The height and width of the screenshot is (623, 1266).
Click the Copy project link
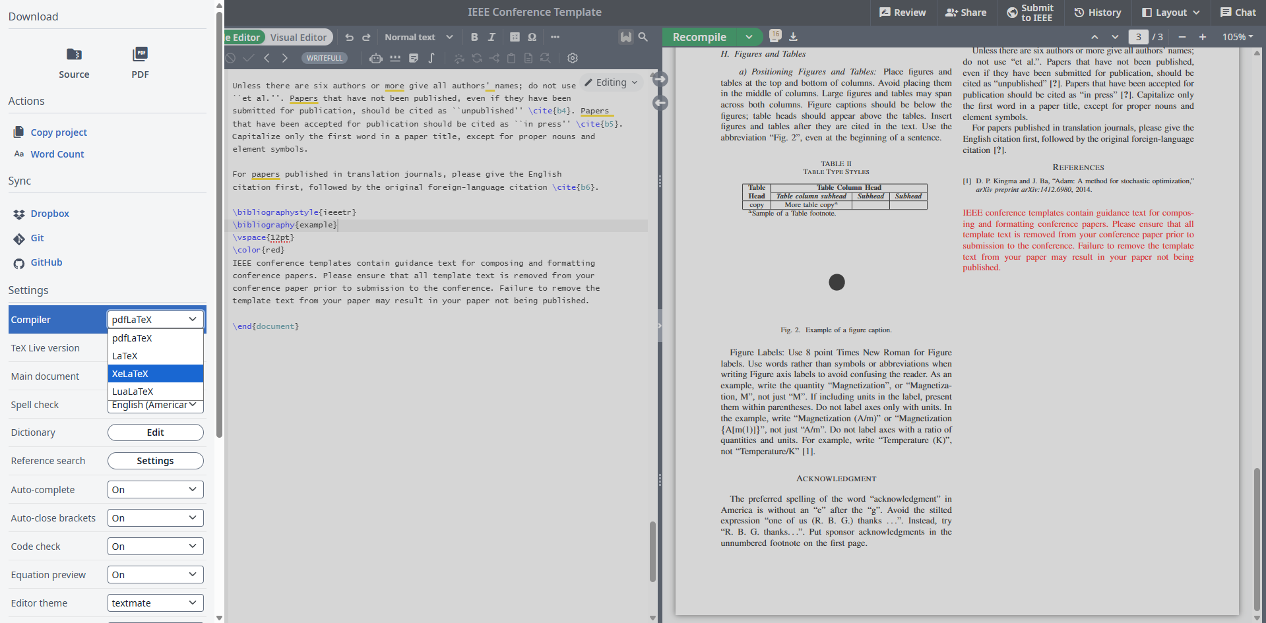(59, 133)
